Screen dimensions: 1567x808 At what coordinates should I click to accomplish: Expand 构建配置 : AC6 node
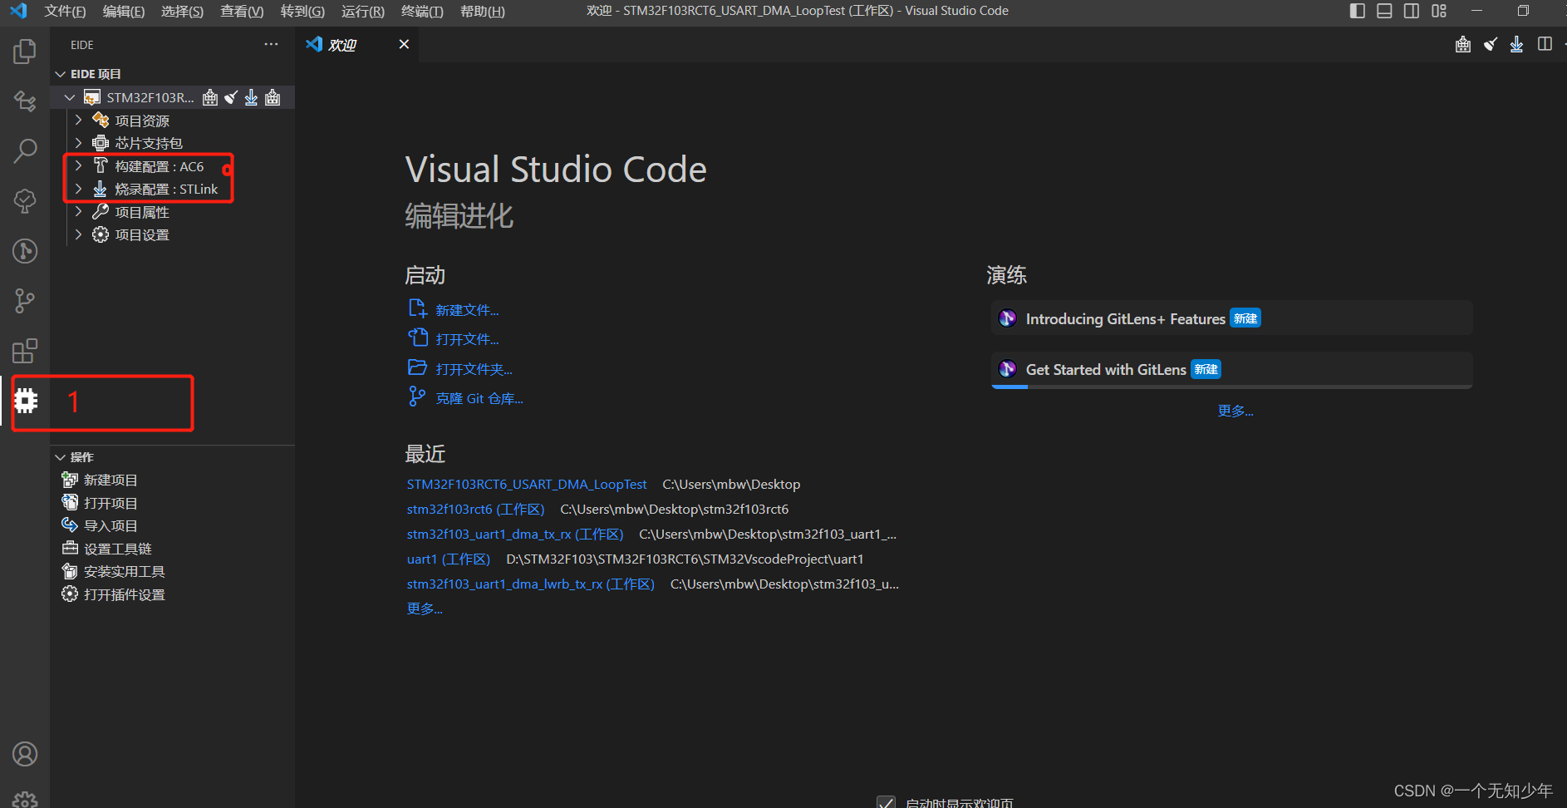coord(78,166)
